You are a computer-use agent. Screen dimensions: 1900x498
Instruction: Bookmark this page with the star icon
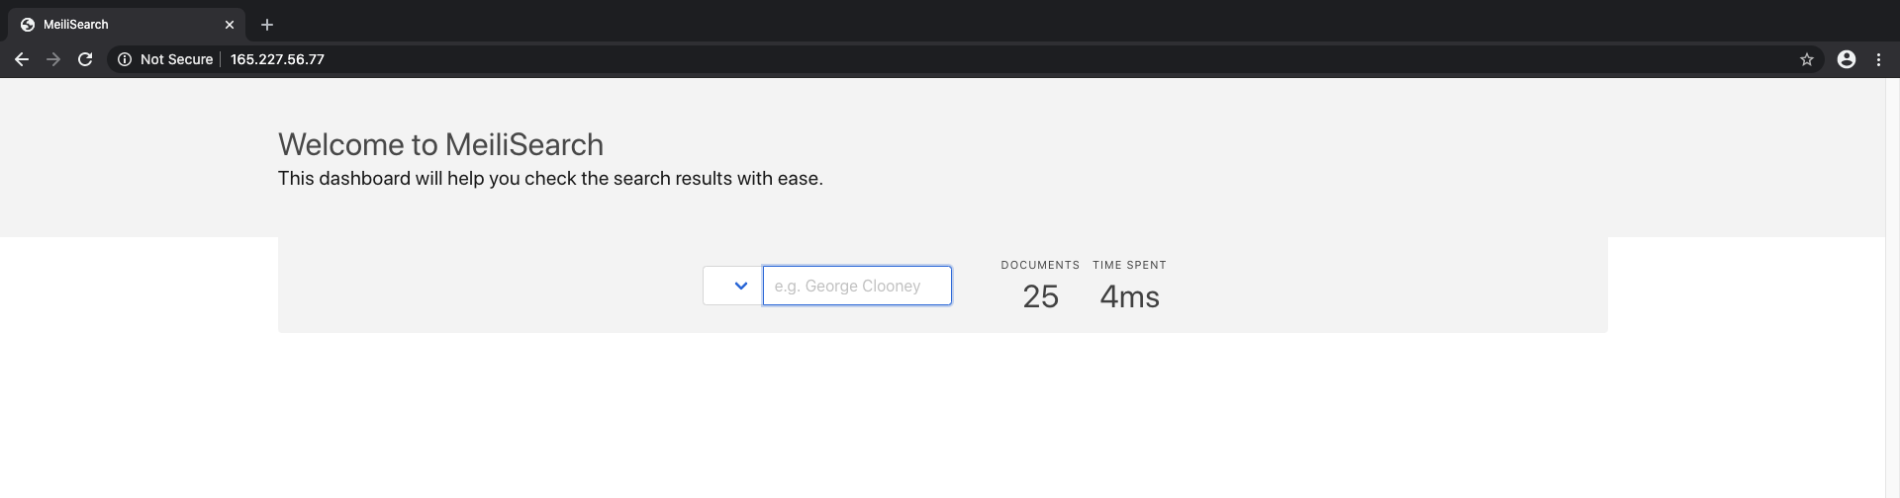click(1806, 59)
